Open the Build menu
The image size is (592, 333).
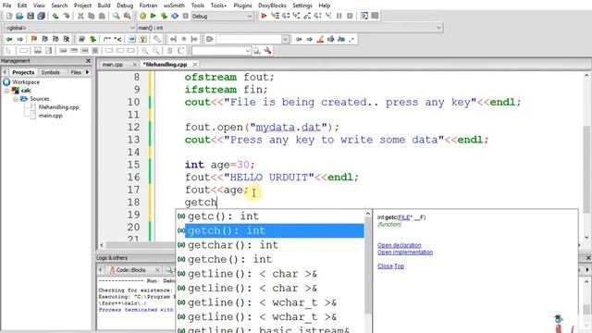tap(104, 6)
